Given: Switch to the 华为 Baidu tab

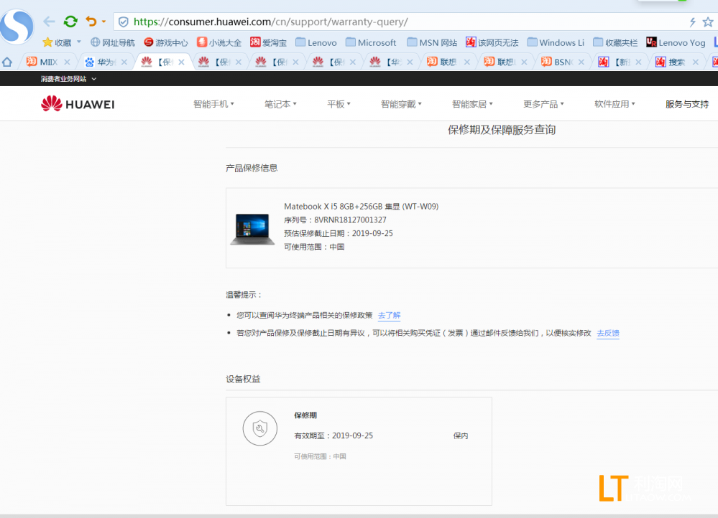Looking at the screenshot, I should pyautogui.click(x=101, y=62).
